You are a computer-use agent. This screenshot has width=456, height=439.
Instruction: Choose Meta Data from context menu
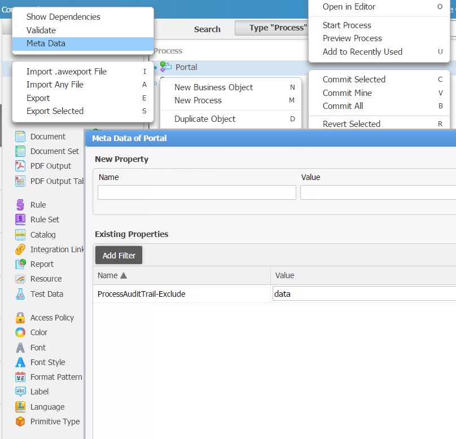pyautogui.click(x=46, y=43)
